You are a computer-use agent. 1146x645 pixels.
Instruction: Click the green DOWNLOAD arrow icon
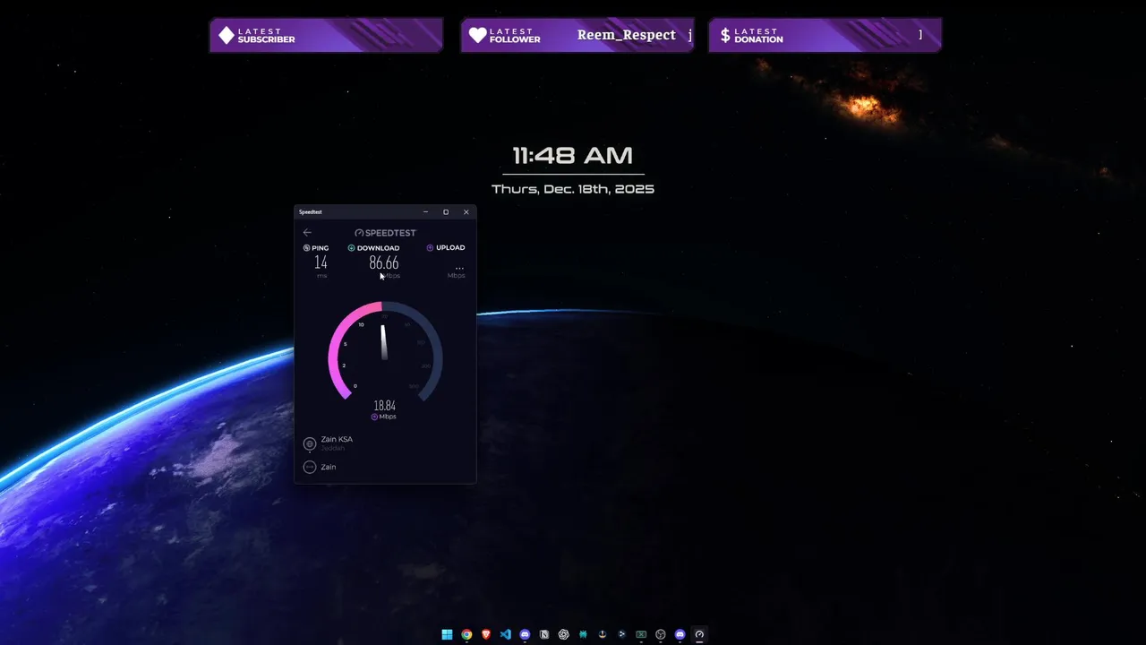[x=351, y=248]
